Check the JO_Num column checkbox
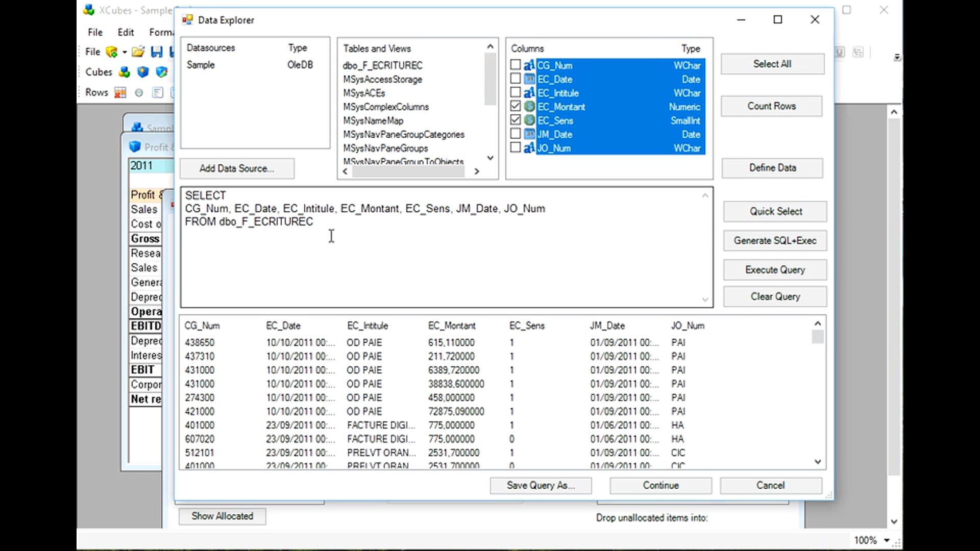The height and width of the screenshot is (551, 980). point(515,147)
